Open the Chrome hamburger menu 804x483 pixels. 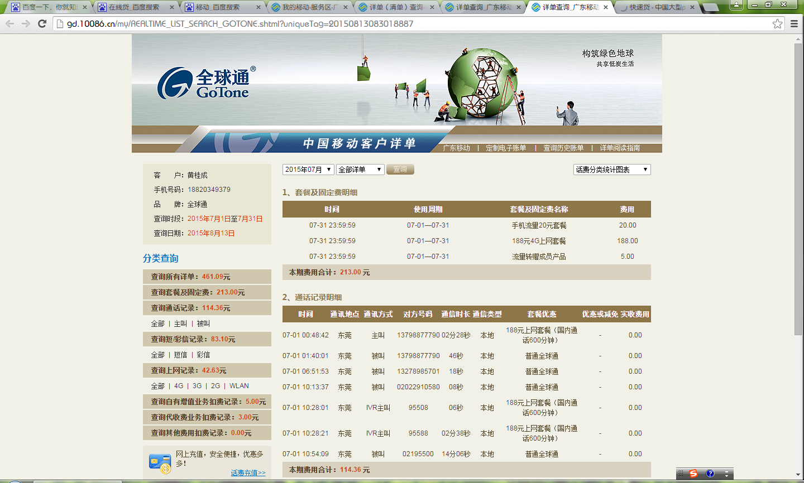click(794, 23)
